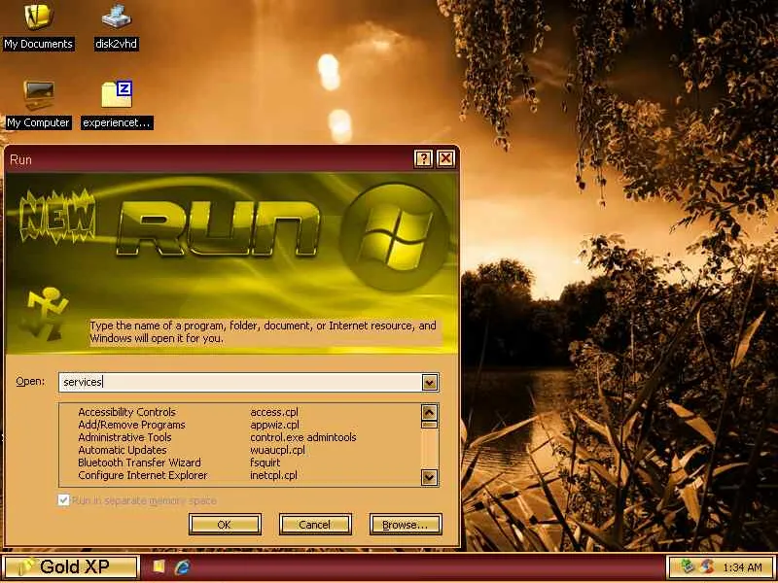Click Cancel in the Run dialog

coord(315,525)
